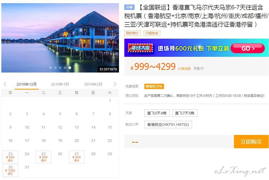Pick December 30 at ¥1000
The image size is (269, 180).
[10, 170]
